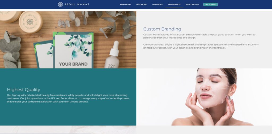Open the Our Clients navigation link
The height and width of the screenshot is (134, 272).
click(157, 5)
